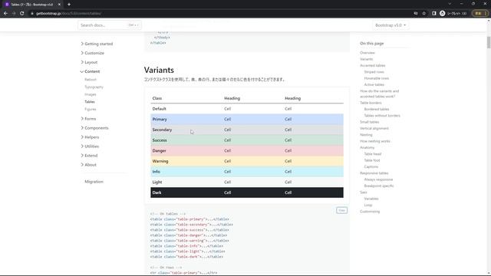Jump to Bordered tables section

(x=377, y=109)
